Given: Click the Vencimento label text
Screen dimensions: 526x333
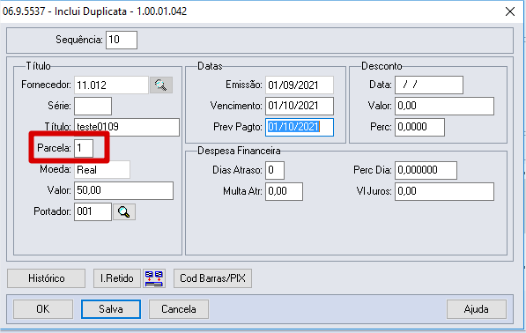Looking at the screenshot, I should click(236, 106).
